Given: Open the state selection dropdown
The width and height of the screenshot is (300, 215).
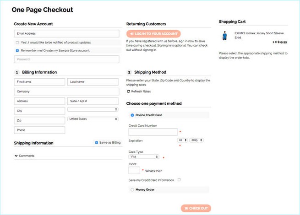Looking at the screenshot, I should tap(93, 109).
